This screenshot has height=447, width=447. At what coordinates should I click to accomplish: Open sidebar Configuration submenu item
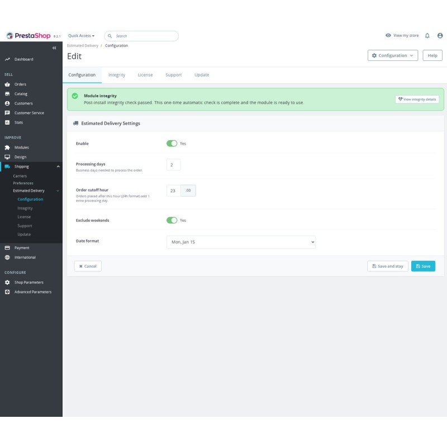pos(31,199)
